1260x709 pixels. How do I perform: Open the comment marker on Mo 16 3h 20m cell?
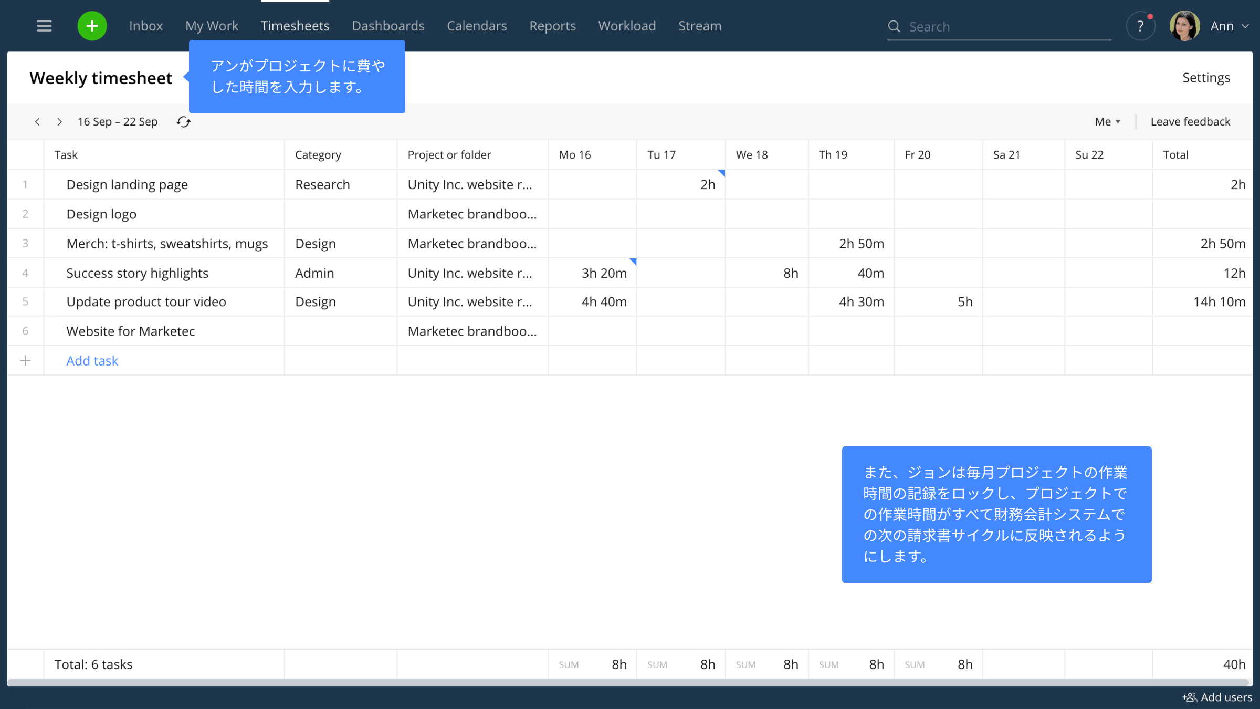[633, 261]
